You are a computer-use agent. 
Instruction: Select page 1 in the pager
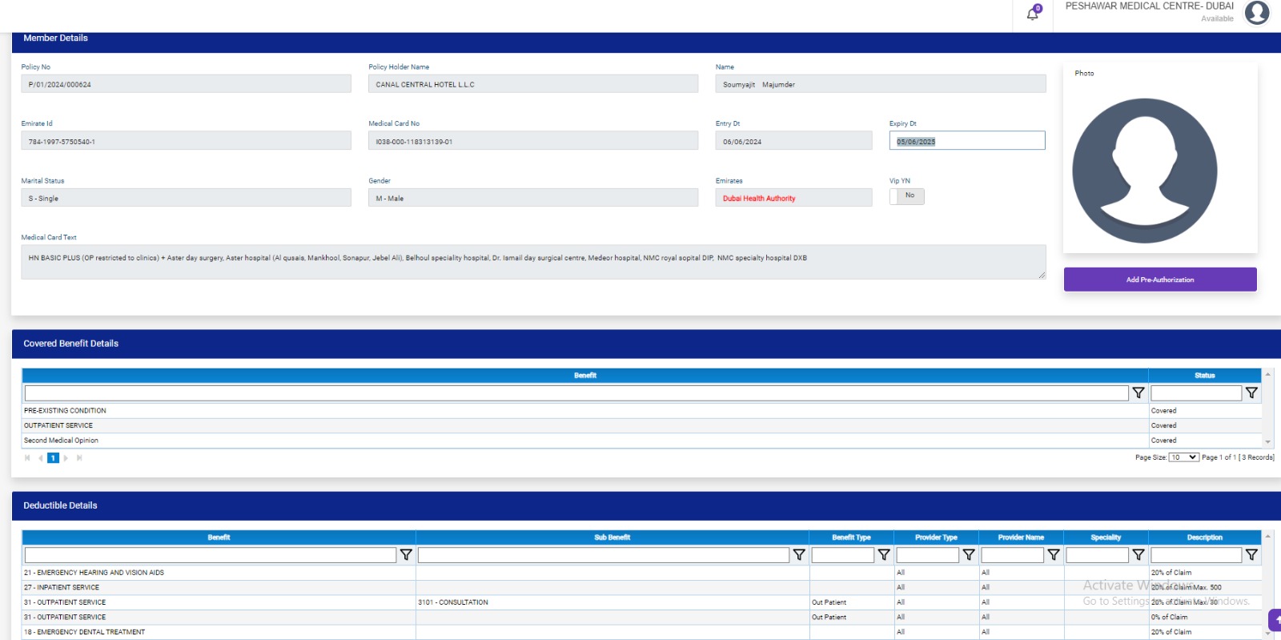(53, 458)
